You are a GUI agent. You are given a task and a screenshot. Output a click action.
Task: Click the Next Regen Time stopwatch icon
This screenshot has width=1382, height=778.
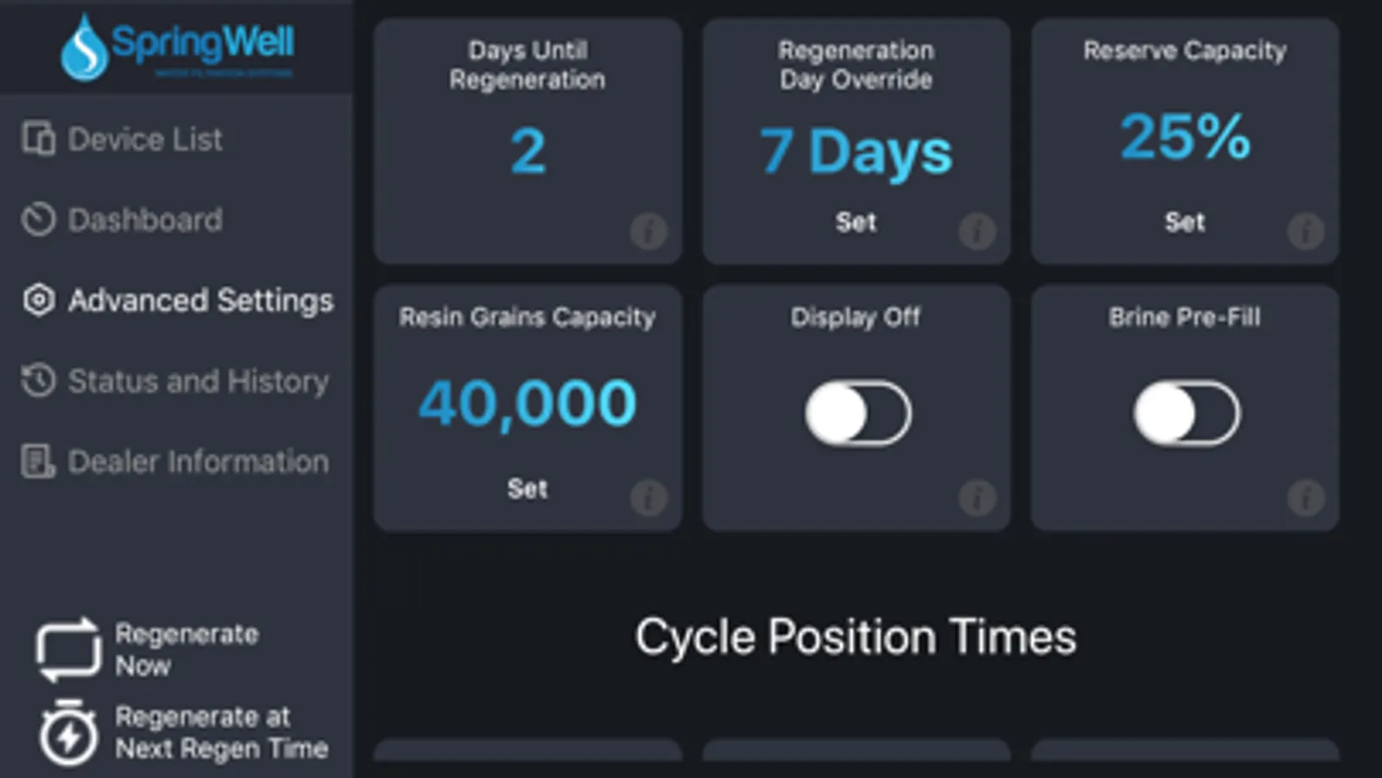pos(68,733)
